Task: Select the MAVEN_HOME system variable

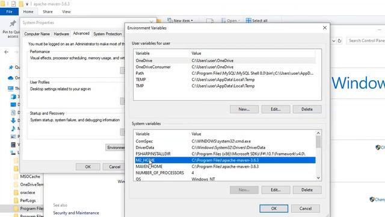Action: point(225,166)
